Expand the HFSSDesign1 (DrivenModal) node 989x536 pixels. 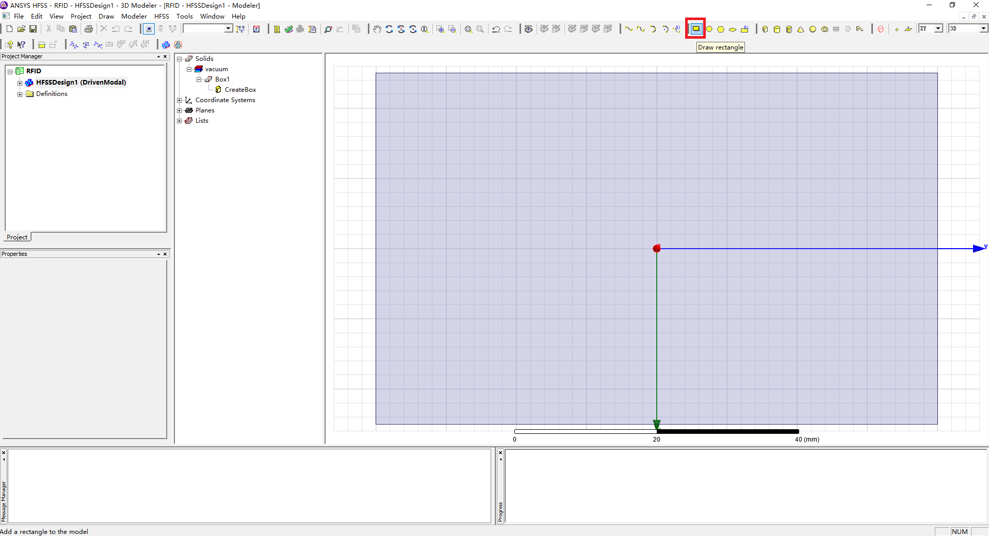point(20,83)
